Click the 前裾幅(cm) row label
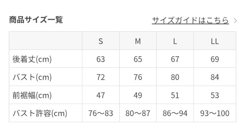 pos(32,95)
